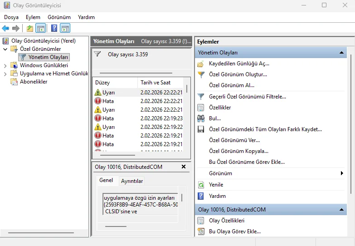This screenshot has height=246, width=355.
Task: Click the Özel Görünüm Oluştur funnel icon
Action: [x=201, y=74]
